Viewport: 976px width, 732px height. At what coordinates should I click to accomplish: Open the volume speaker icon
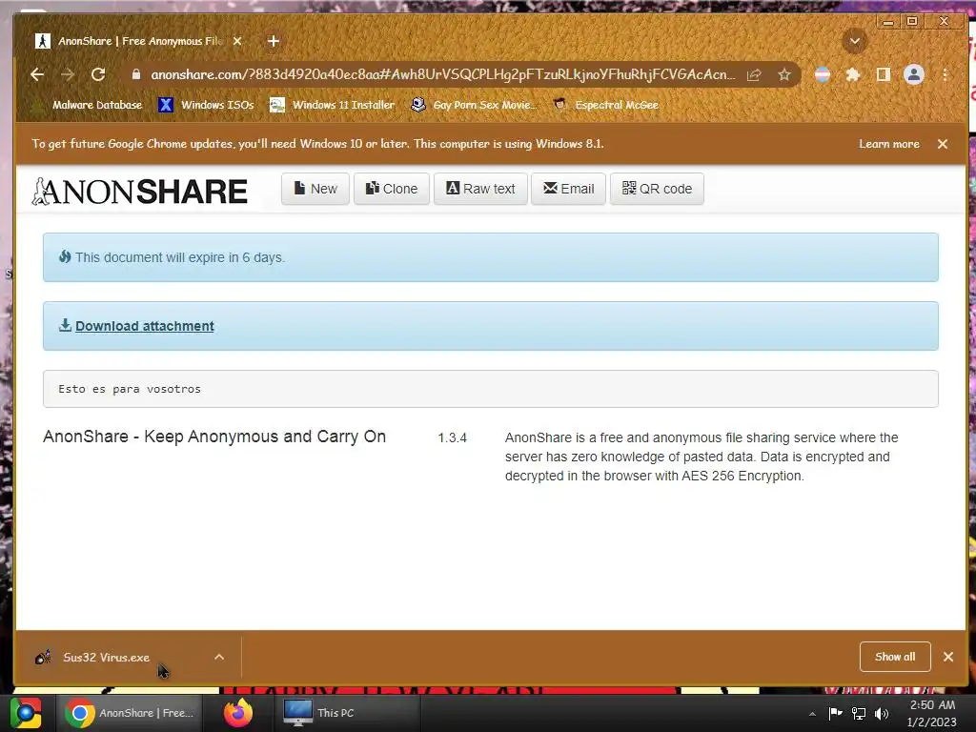coord(882,713)
